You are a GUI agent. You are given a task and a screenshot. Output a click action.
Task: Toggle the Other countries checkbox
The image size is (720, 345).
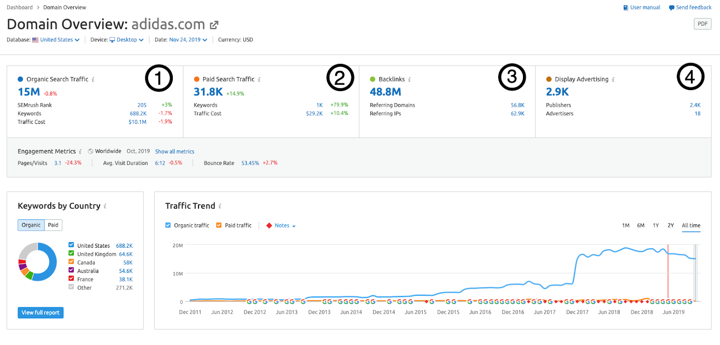coord(71,286)
